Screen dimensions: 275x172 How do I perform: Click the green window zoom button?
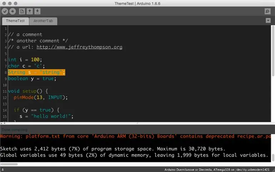coord(16,3)
